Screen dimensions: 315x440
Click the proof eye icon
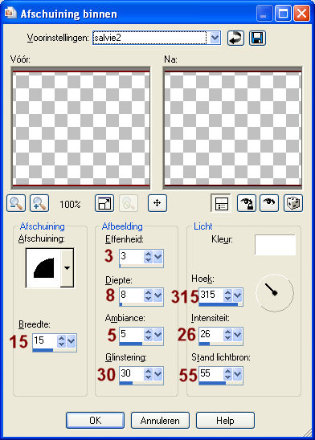269,203
